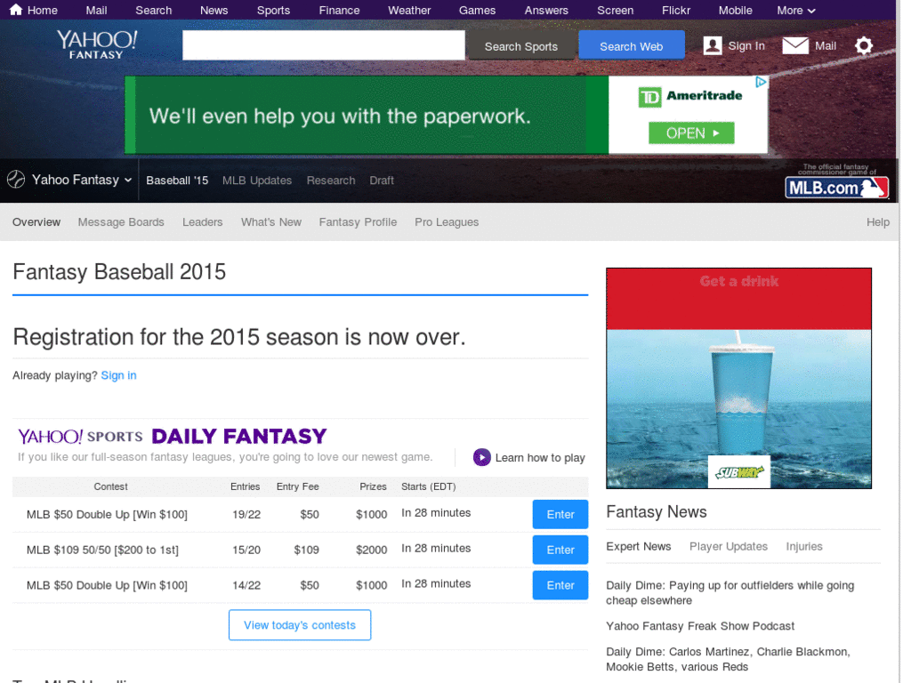Open the Message Boards tab

pos(121,221)
